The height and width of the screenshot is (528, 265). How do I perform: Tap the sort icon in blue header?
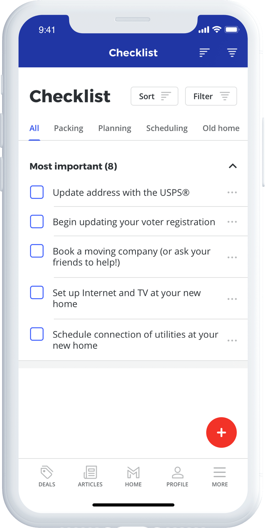(x=204, y=53)
